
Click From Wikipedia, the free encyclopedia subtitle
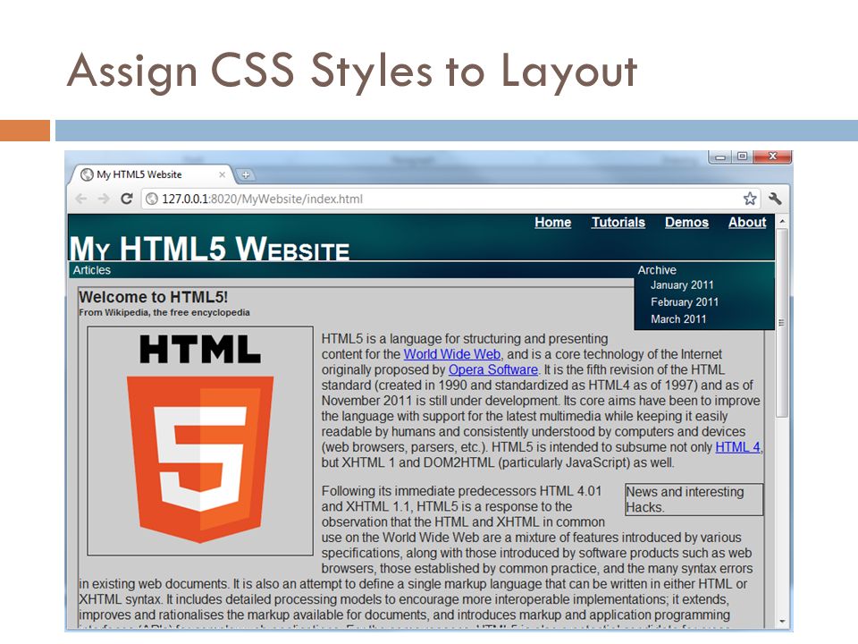(x=164, y=312)
